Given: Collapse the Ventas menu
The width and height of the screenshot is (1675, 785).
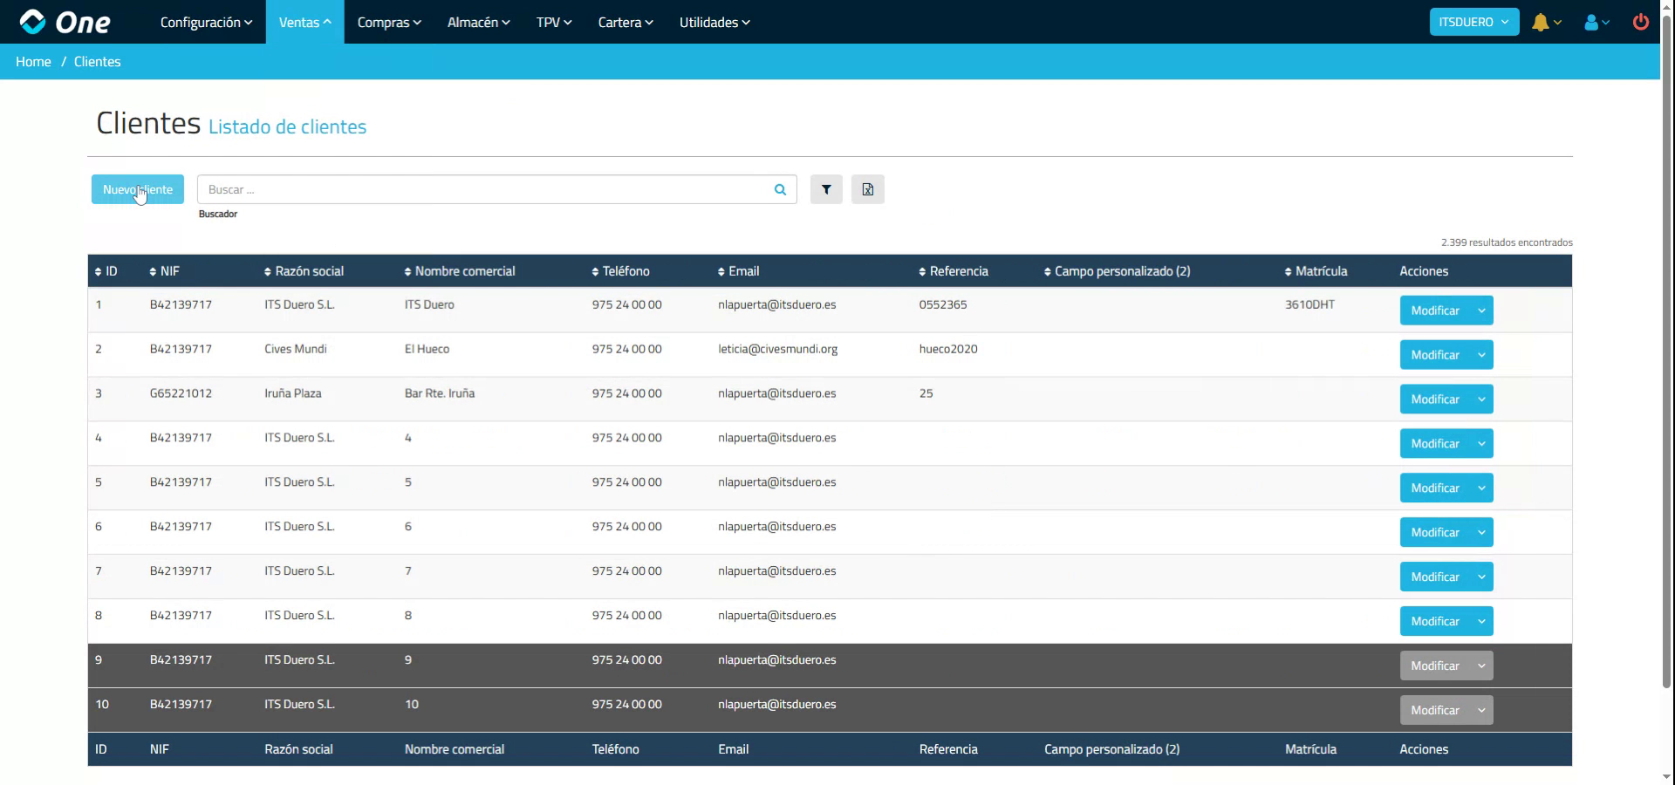Looking at the screenshot, I should pos(304,22).
